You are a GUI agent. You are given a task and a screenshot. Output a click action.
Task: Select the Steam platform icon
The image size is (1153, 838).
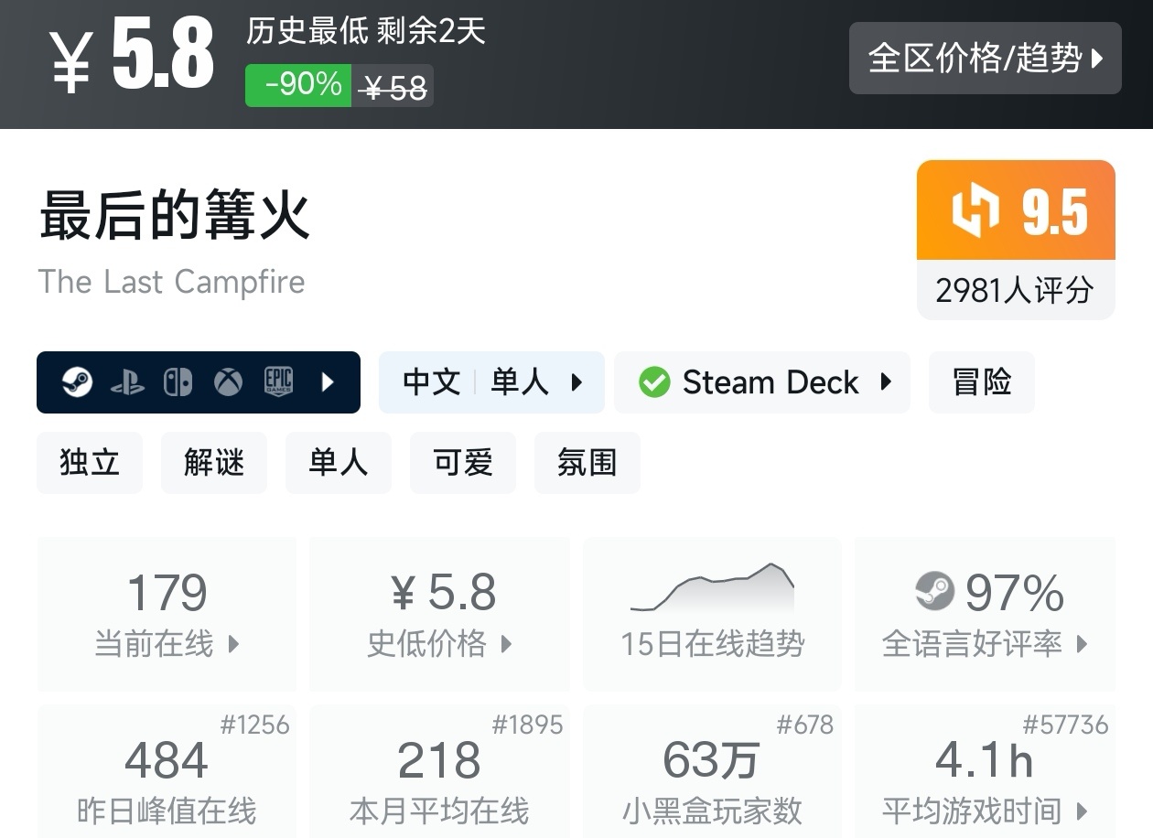tap(76, 381)
